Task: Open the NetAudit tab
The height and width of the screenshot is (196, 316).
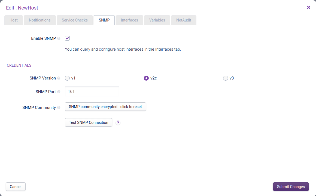Action: point(184,20)
